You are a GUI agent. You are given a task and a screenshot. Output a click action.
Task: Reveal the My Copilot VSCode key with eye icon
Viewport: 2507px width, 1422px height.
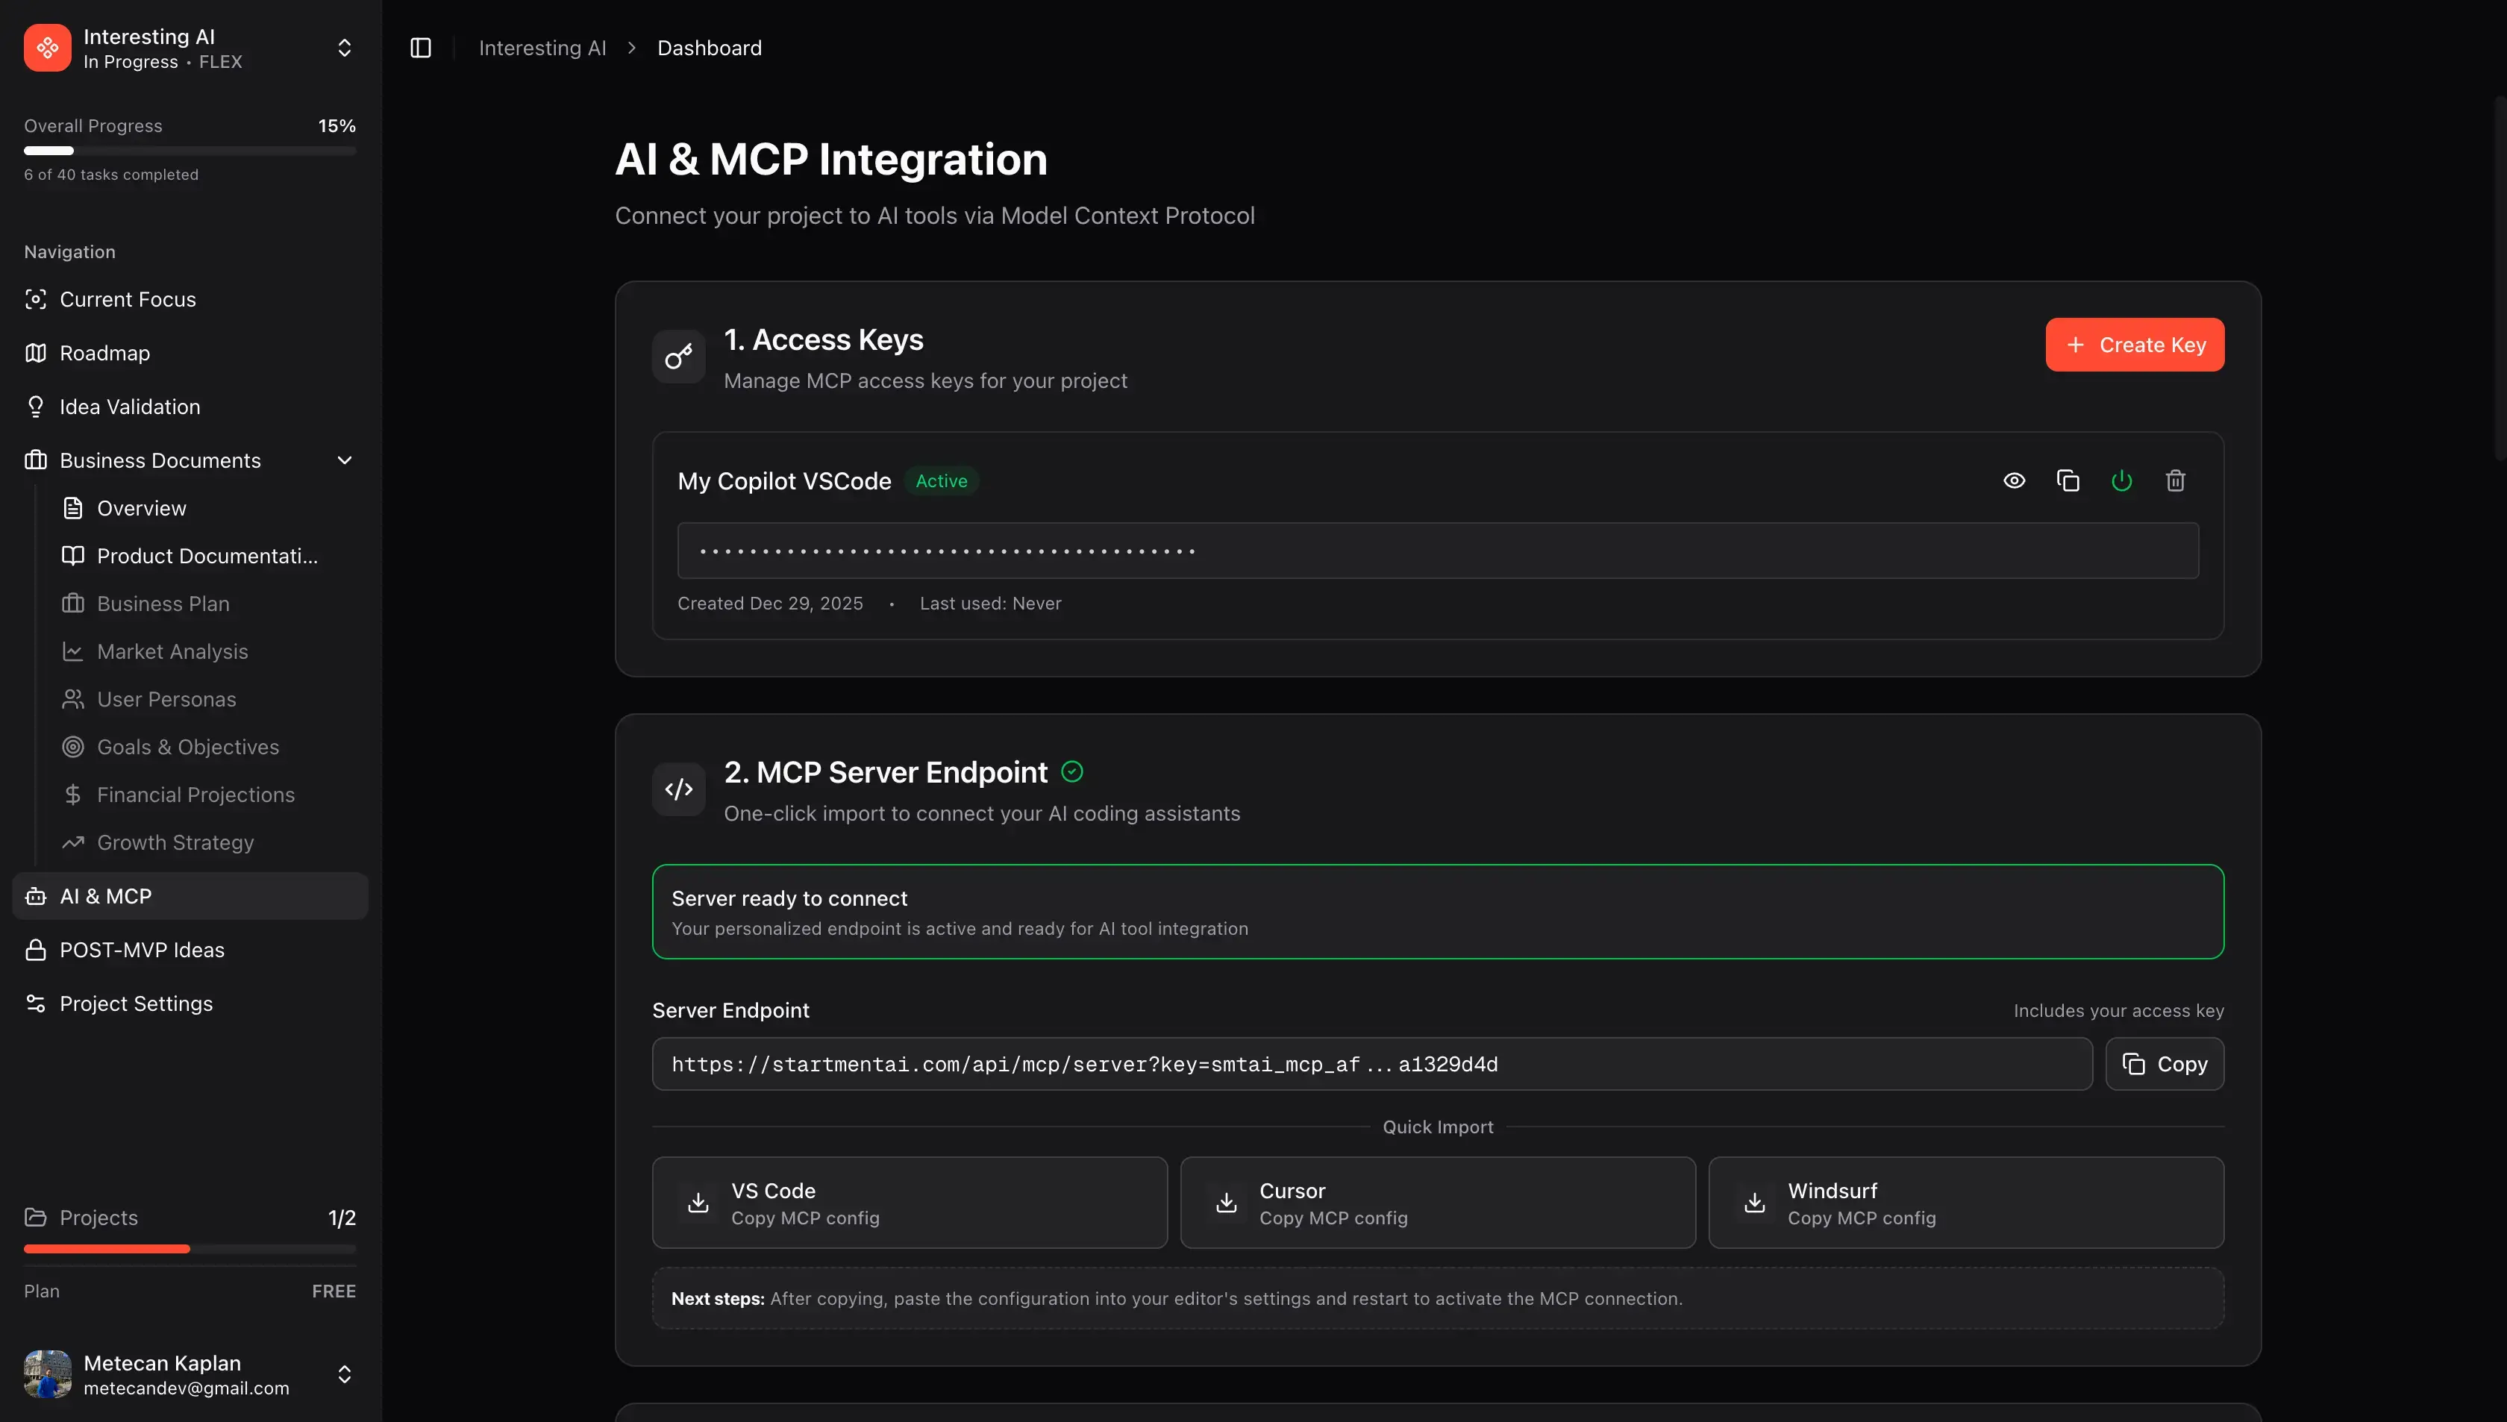[2014, 480]
